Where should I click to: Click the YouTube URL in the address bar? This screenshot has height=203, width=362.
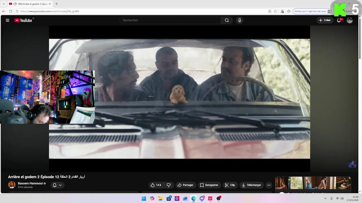coord(50,11)
